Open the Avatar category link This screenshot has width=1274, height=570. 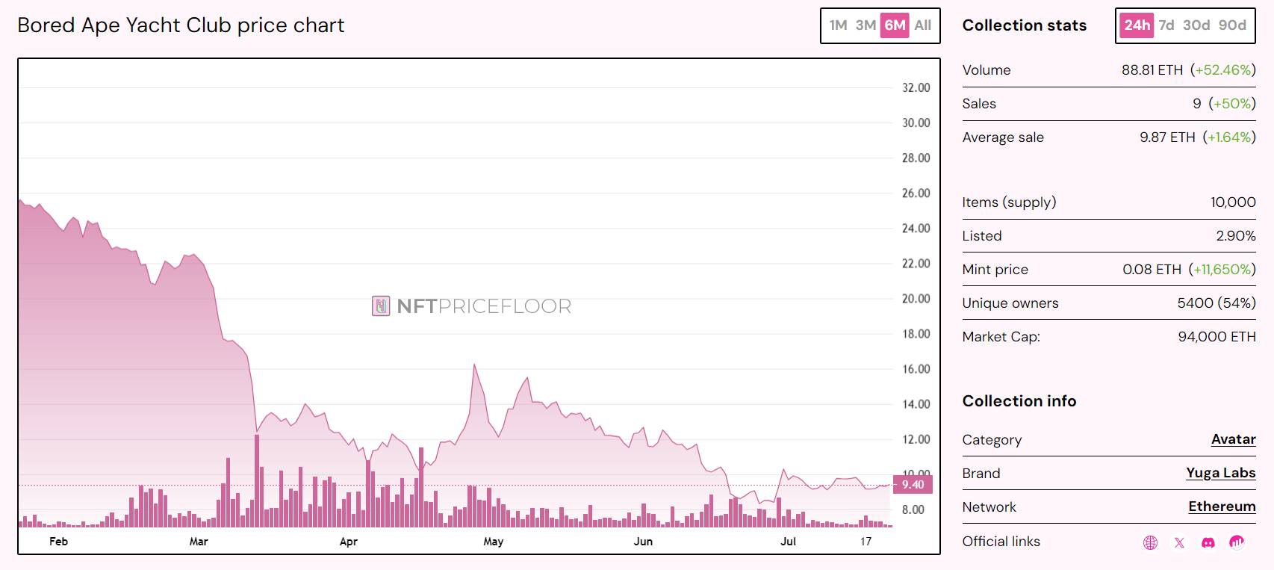tap(1233, 439)
